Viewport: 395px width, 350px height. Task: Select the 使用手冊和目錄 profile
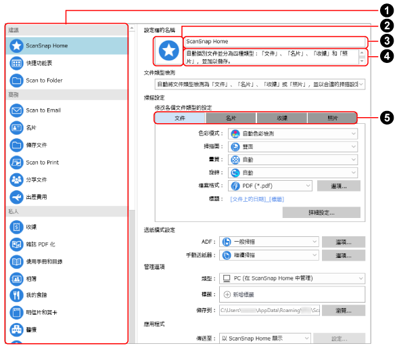66,262
